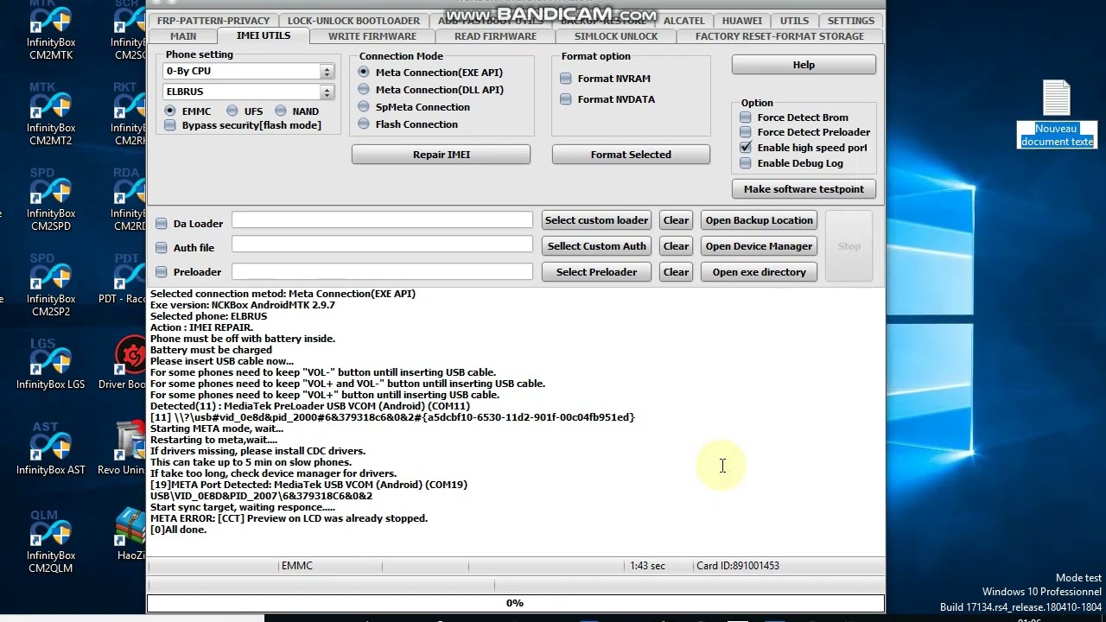Open InfinityBox LGS desktop icon
This screenshot has height=622, width=1106.
pyautogui.click(x=50, y=365)
